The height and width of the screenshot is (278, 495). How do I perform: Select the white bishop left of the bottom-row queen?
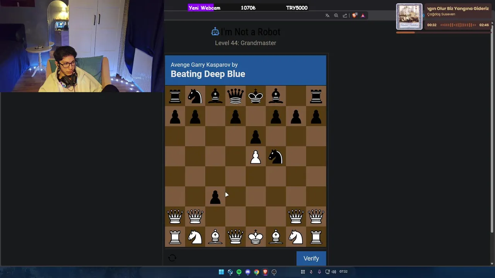(x=215, y=237)
